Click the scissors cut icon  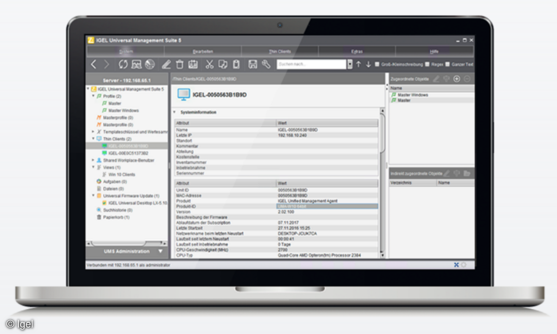pyautogui.click(x=209, y=64)
